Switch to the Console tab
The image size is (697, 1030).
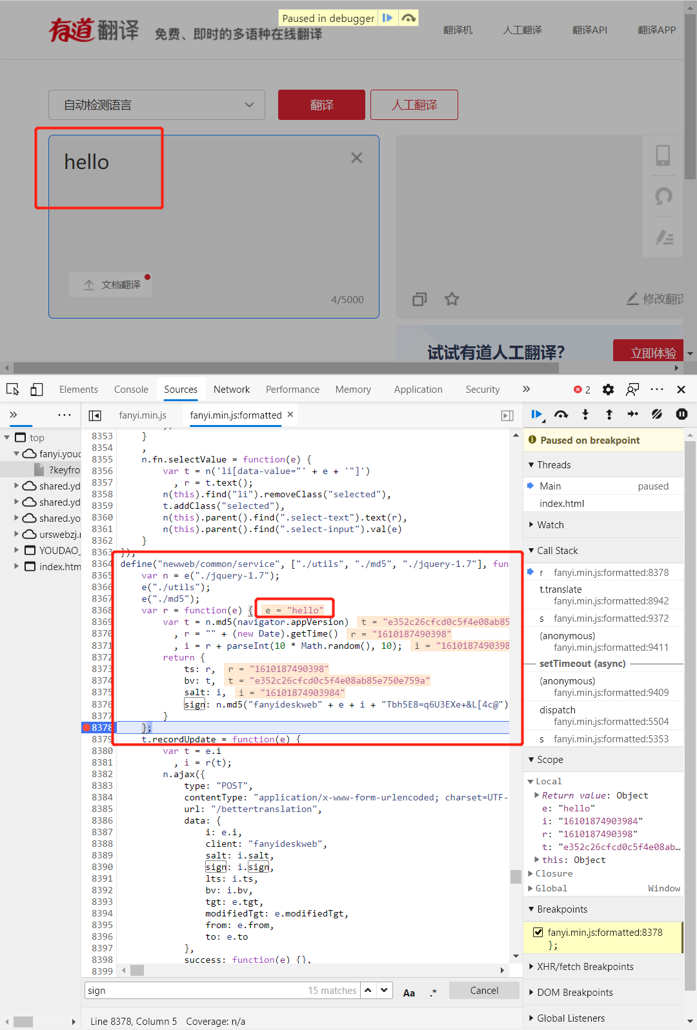(x=131, y=390)
